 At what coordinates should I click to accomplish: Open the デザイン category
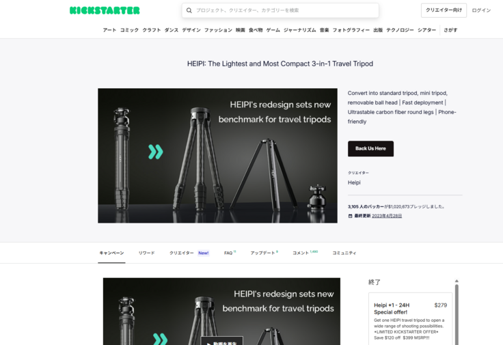click(x=191, y=30)
